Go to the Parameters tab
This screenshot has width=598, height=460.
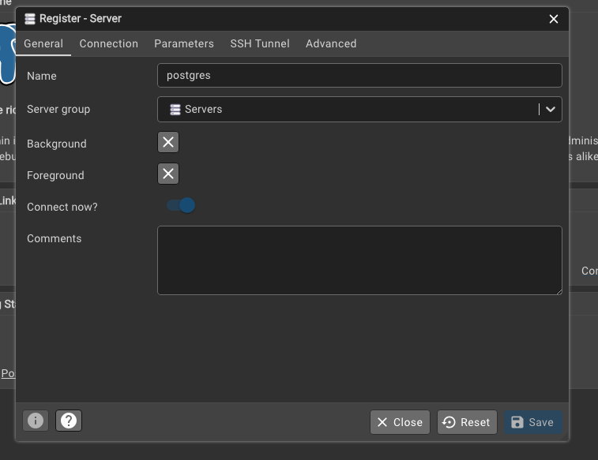click(x=184, y=43)
